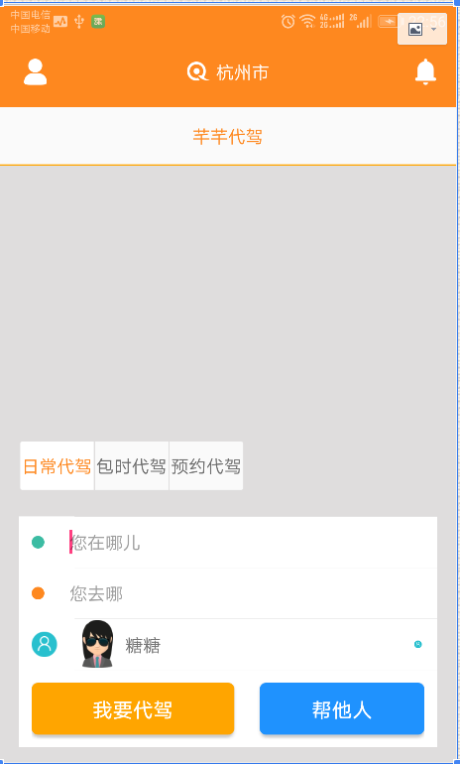Switch to the 包时代驾 tab
The width and height of the screenshot is (460, 764).
tap(132, 465)
